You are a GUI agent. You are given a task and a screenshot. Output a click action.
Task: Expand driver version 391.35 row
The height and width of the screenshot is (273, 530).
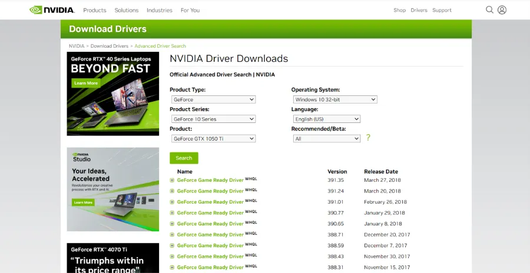click(x=172, y=181)
